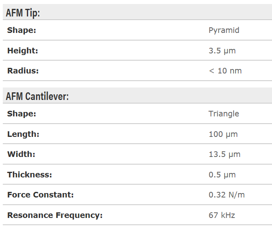Viewport: 272px width, 230px height.
Task: Click the Shape label under AFM Tip
Action: (x=22, y=30)
